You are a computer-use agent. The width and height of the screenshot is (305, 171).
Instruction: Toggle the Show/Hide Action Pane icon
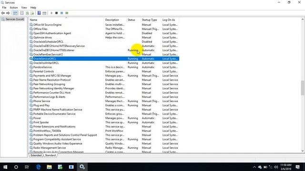pos(44,13)
